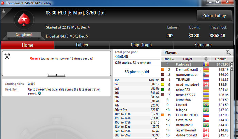Sort players by Results column
This screenshot has height=139, width=238.
[221, 59]
